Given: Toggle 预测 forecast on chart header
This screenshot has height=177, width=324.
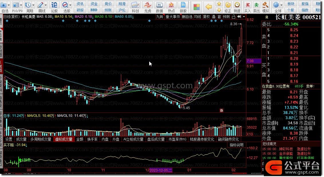Looking at the screenshot, I should [x=226, y=17].
